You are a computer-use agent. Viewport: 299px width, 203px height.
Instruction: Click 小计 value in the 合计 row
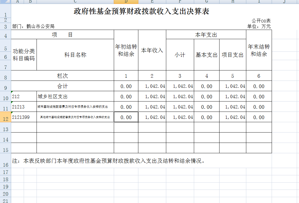click(x=180, y=86)
